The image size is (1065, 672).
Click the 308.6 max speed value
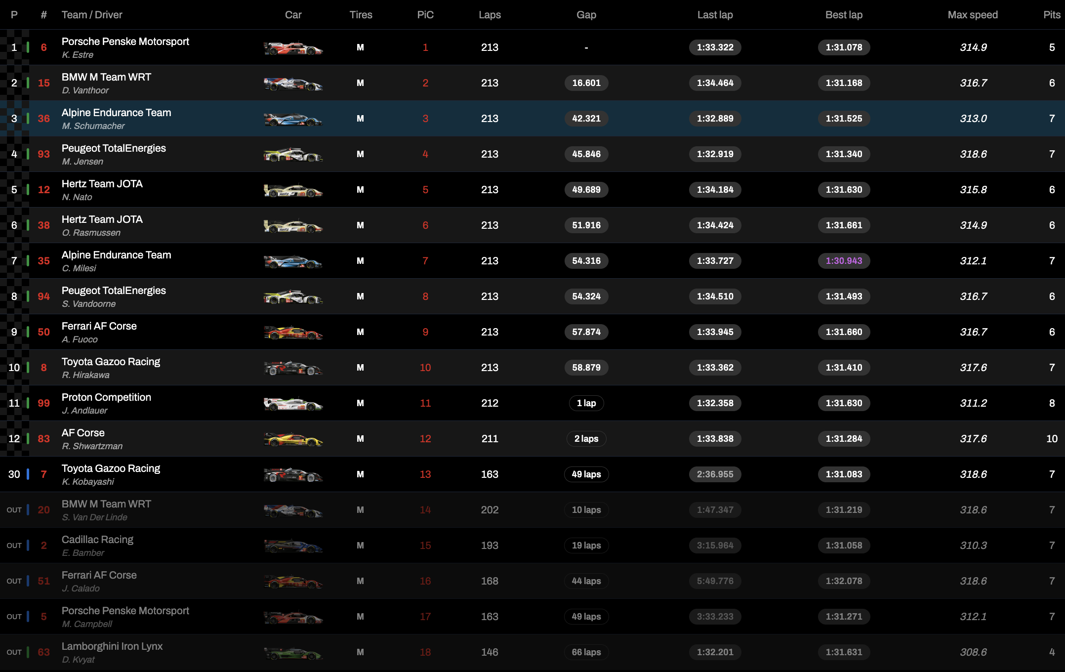[x=973, y=652]
